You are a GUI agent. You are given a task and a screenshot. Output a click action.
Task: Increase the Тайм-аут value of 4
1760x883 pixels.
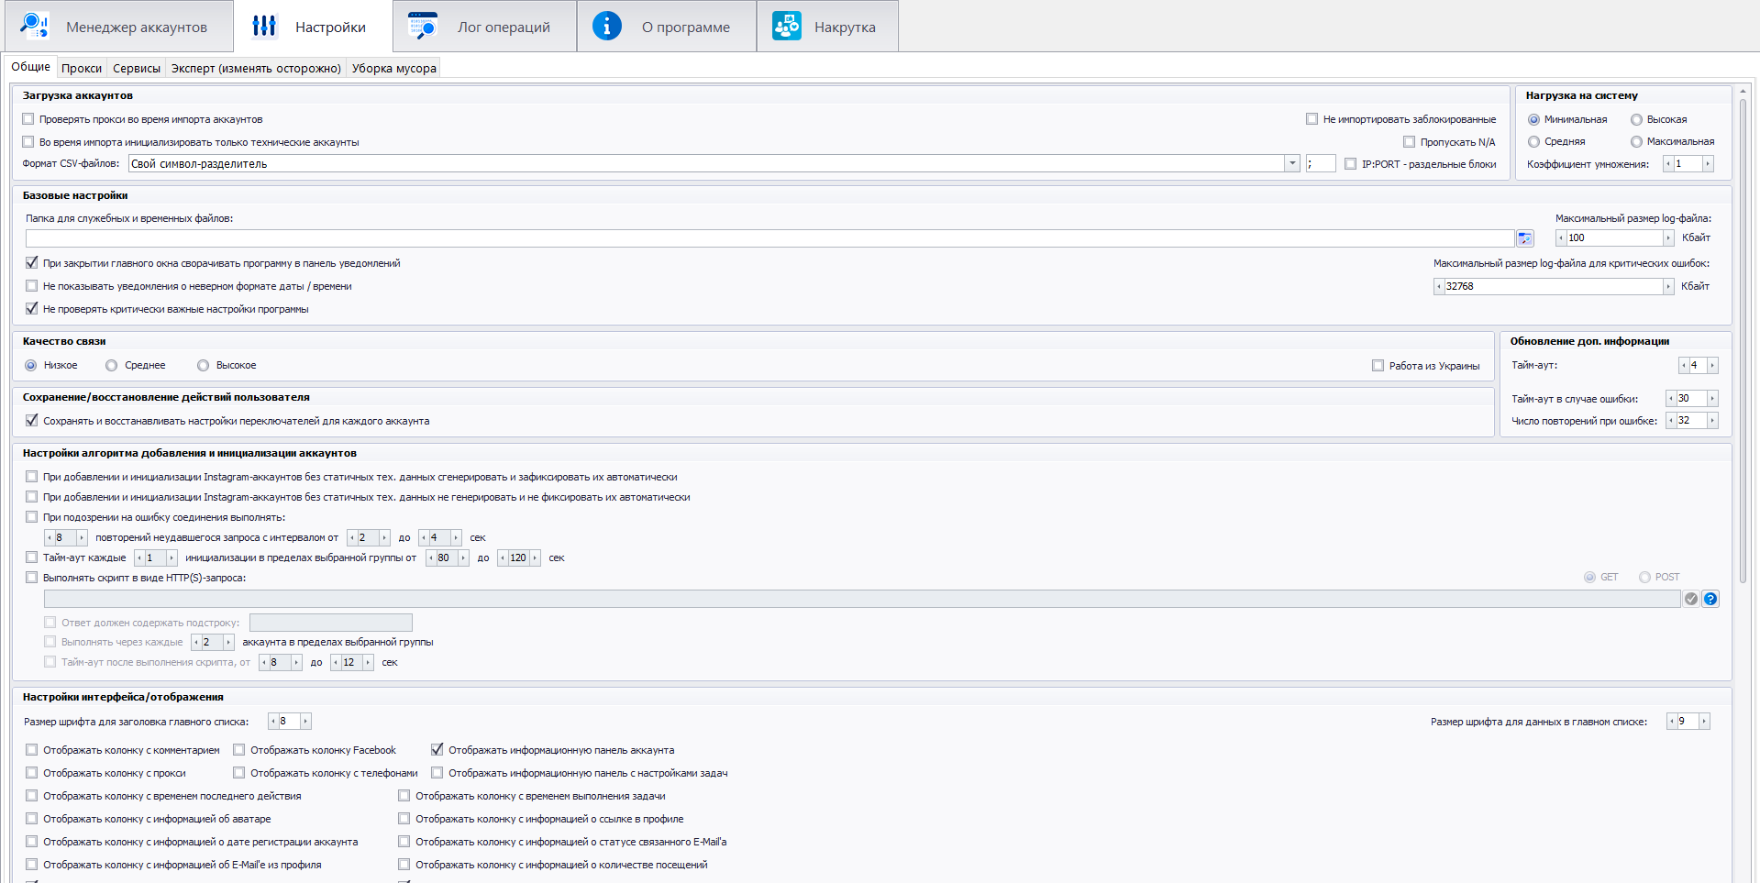pyautogui.click(x=1712, y=365)
